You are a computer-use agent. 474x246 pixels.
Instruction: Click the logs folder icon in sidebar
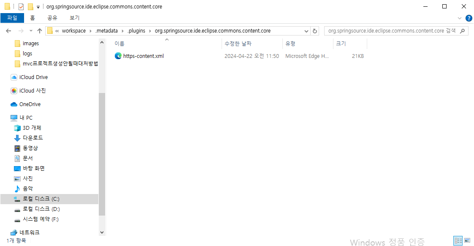pos(18,54)
